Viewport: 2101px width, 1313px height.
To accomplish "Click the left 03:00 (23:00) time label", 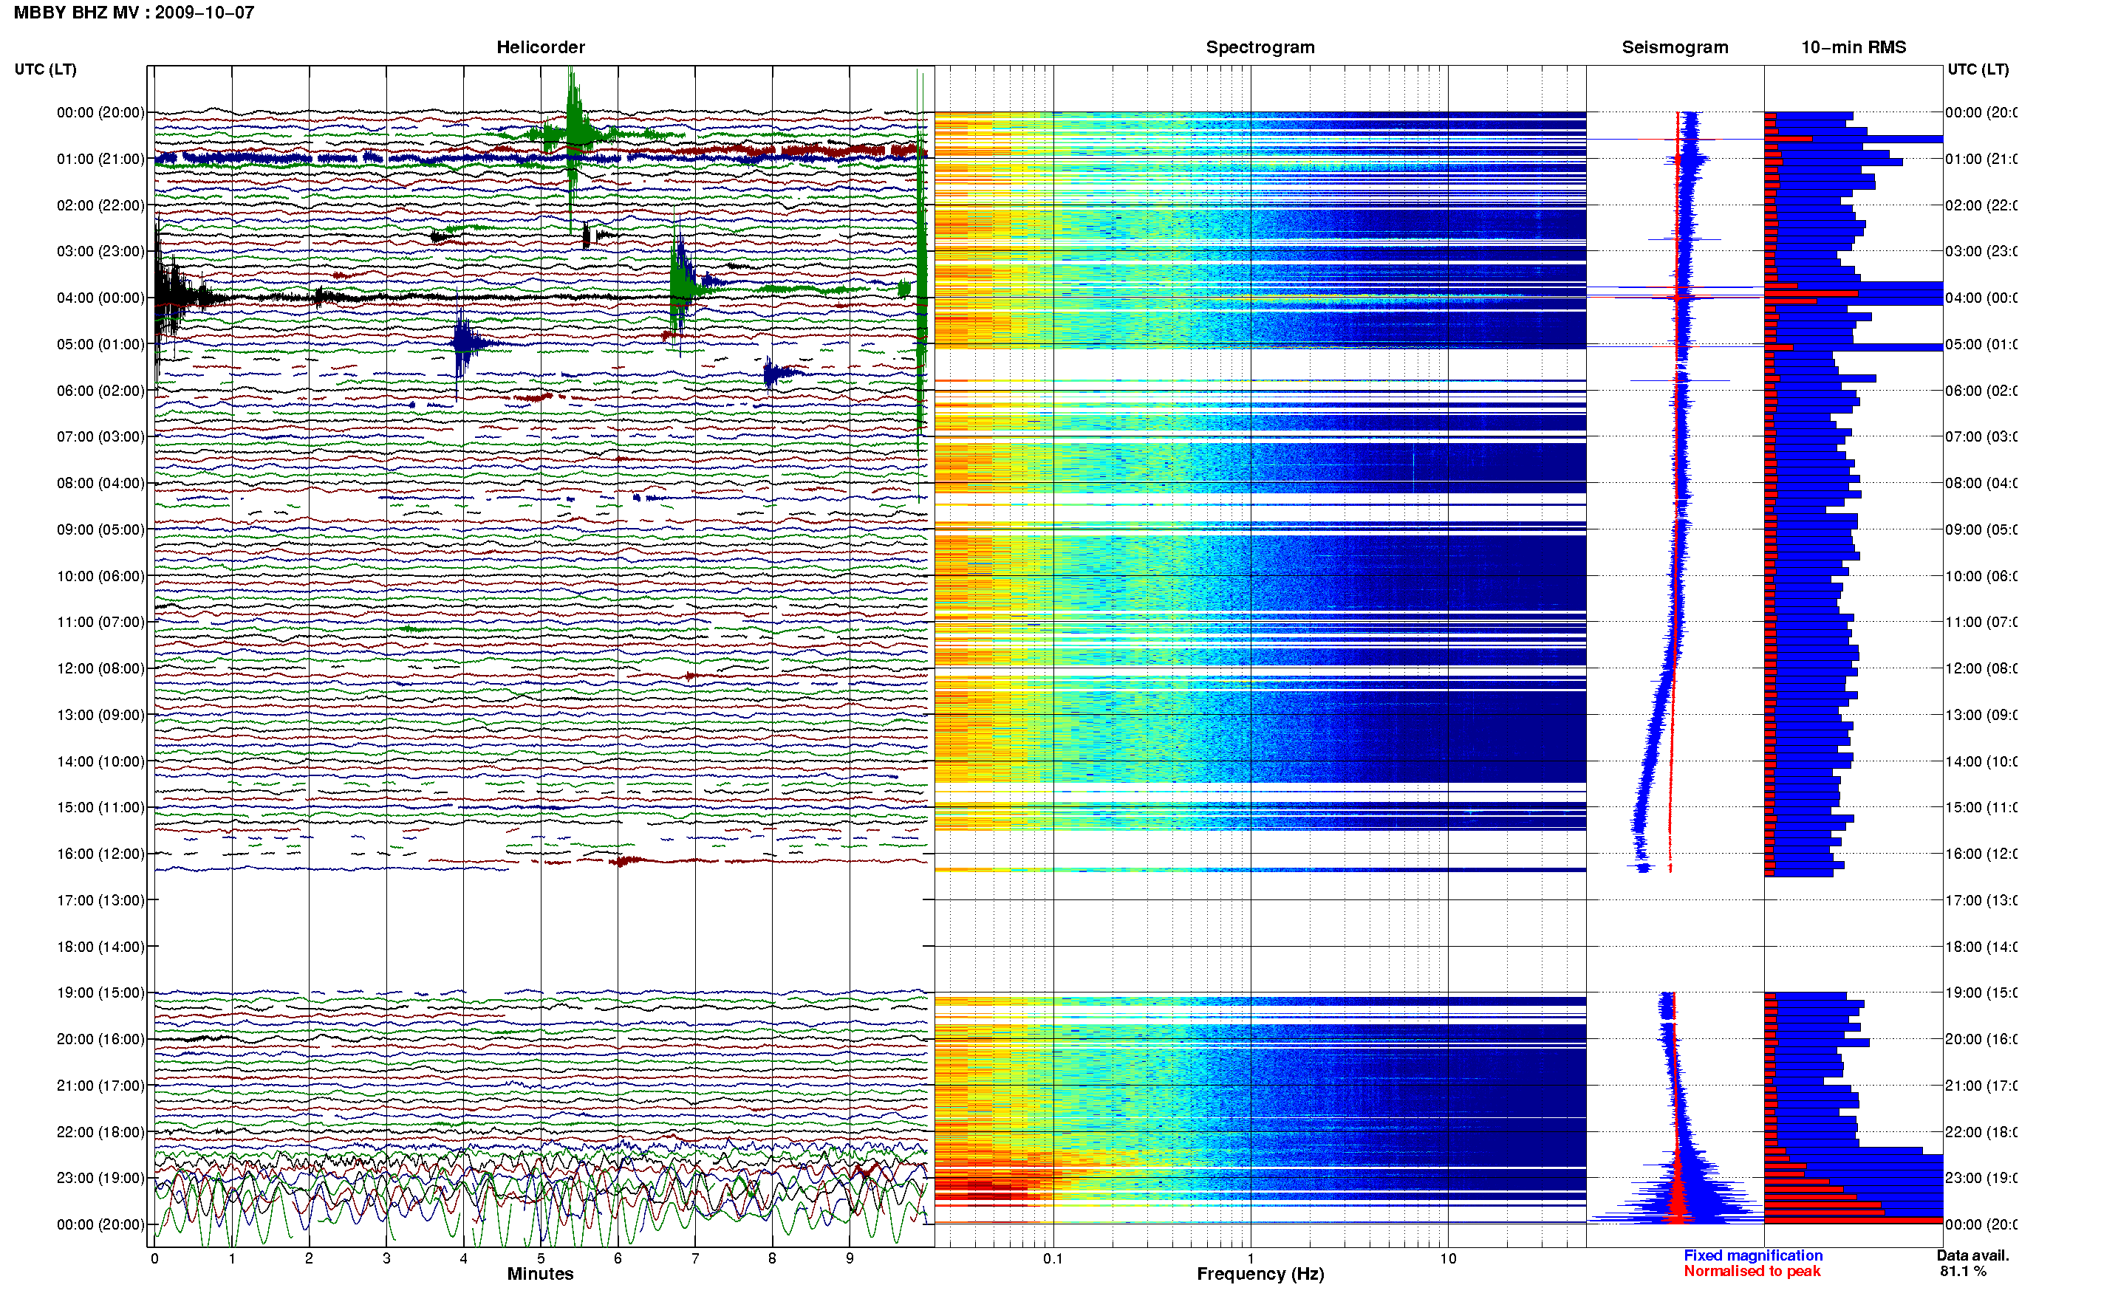I will click(100, 251).
